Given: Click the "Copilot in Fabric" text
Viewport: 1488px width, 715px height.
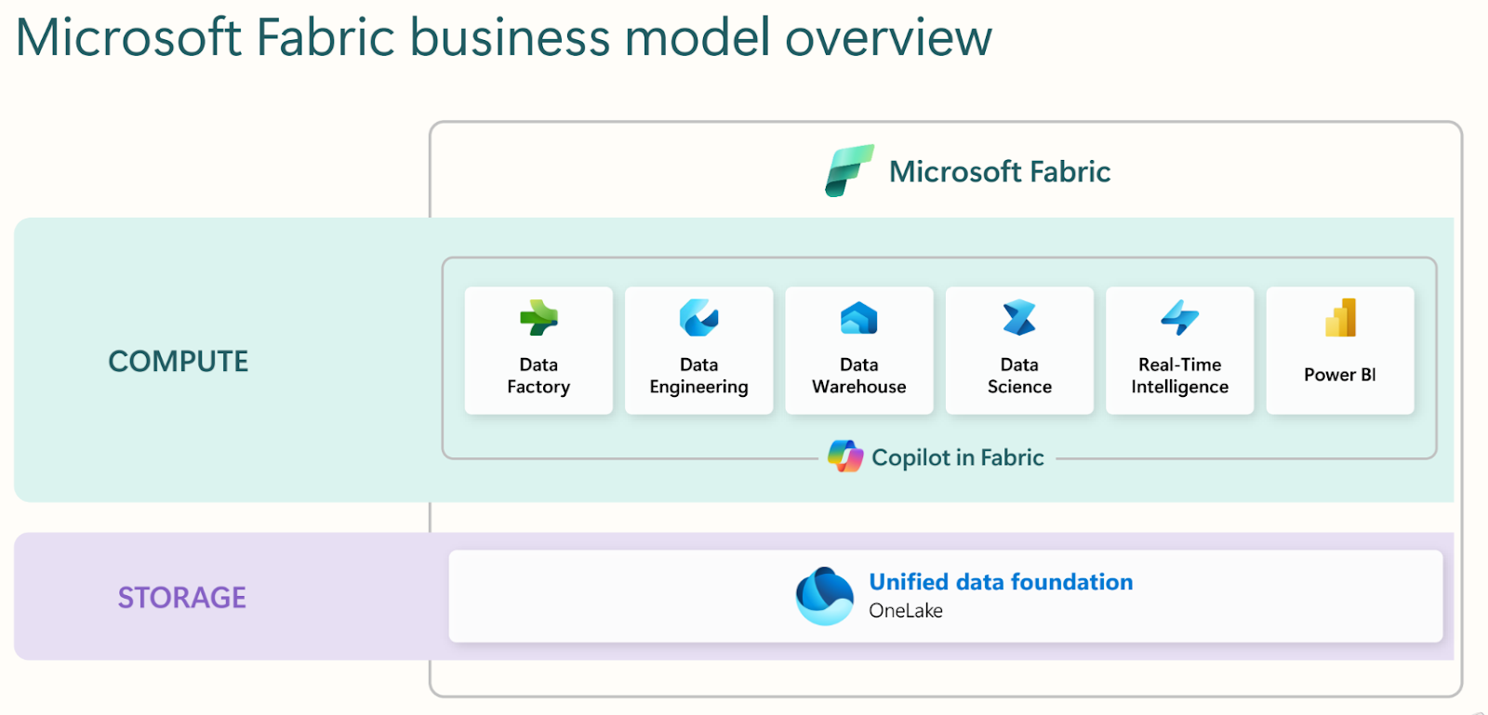Looking at the screenshot, I should (x=958, y=457).
